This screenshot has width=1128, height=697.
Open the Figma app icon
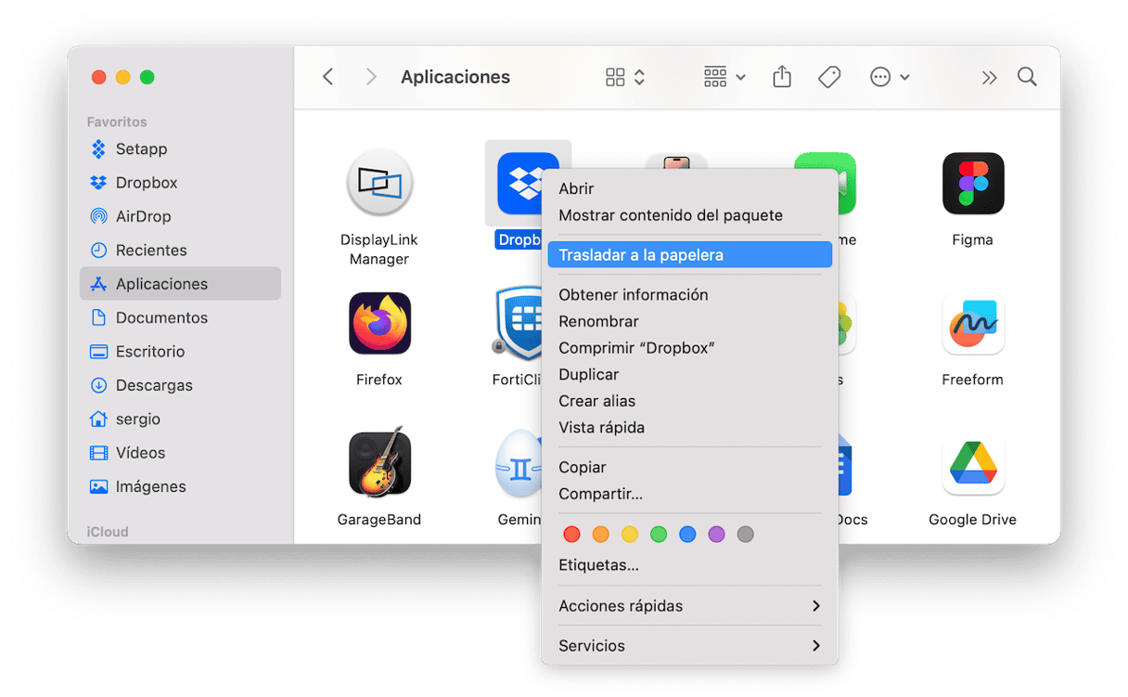tap(972, 184)
